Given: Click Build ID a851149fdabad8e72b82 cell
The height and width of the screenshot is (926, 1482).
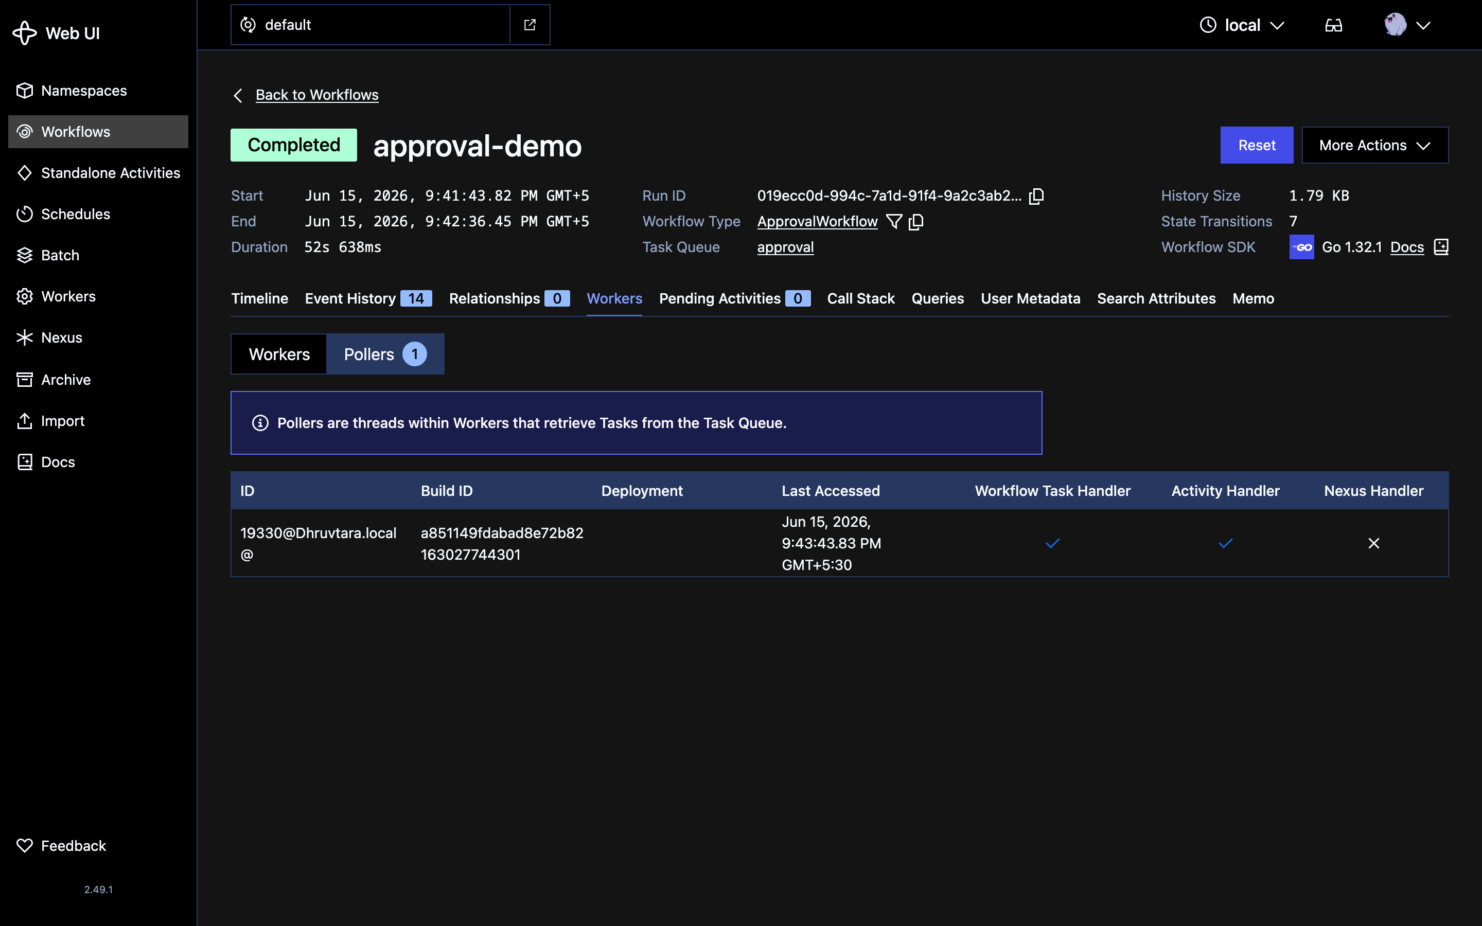Looking at the screenshot, I should (502, 544).
